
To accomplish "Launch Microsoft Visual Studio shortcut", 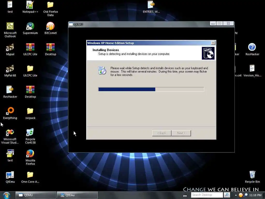I will pyautogui.click(x=10, y=132).
